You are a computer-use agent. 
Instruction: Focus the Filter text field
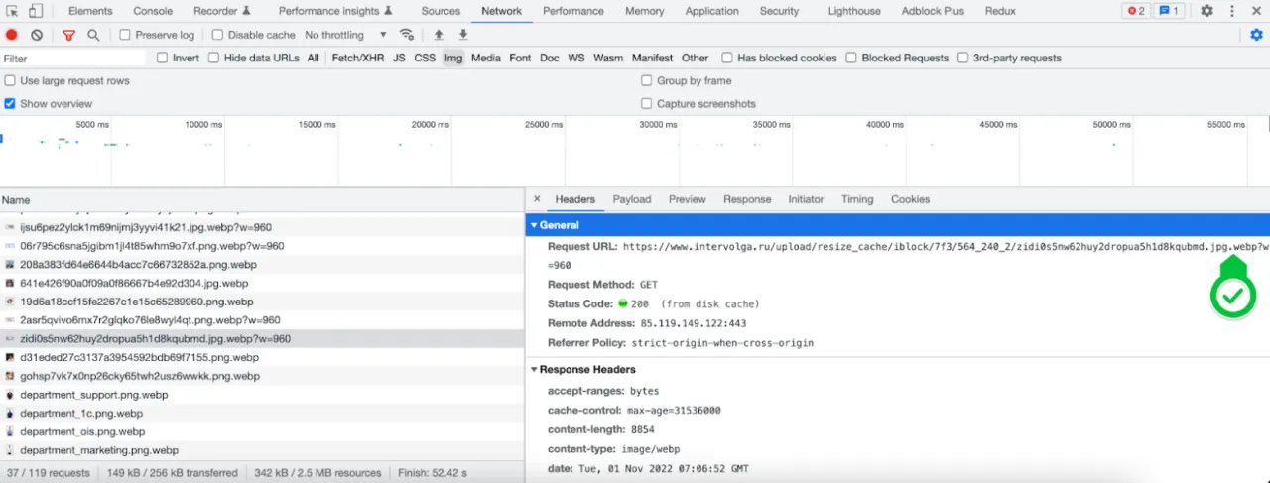point(74,58)
